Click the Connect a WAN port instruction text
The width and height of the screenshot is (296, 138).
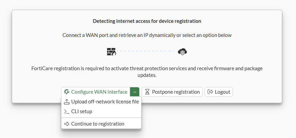coord(147,35)
